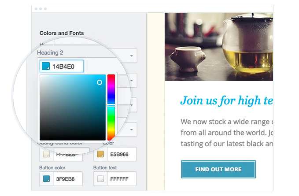
Task: Expand the third font dropdown arrow
Action: coord(131,105)
